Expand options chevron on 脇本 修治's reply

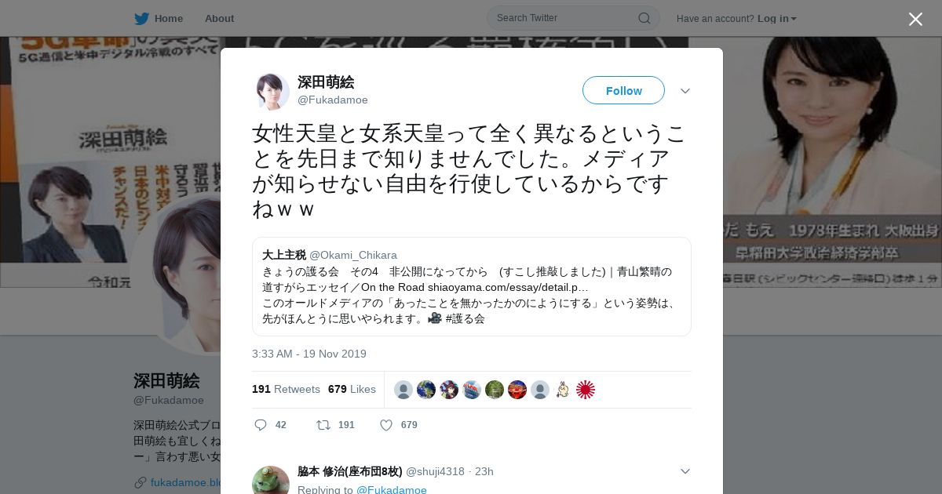click(x=685, y=471)
